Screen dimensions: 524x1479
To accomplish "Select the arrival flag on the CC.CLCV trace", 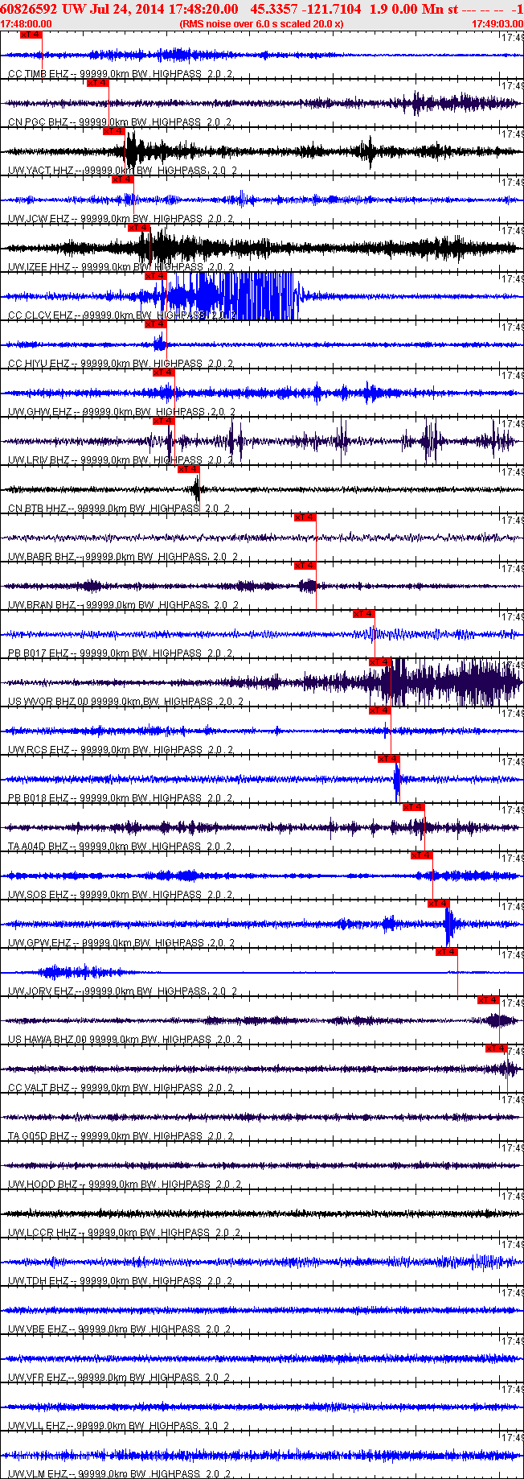I will [155, 276].
